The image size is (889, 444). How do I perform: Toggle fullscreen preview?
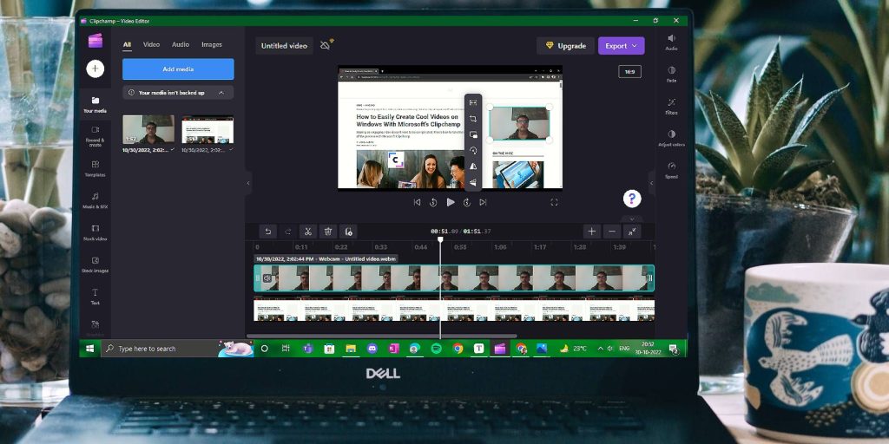(x=554, y=202)
